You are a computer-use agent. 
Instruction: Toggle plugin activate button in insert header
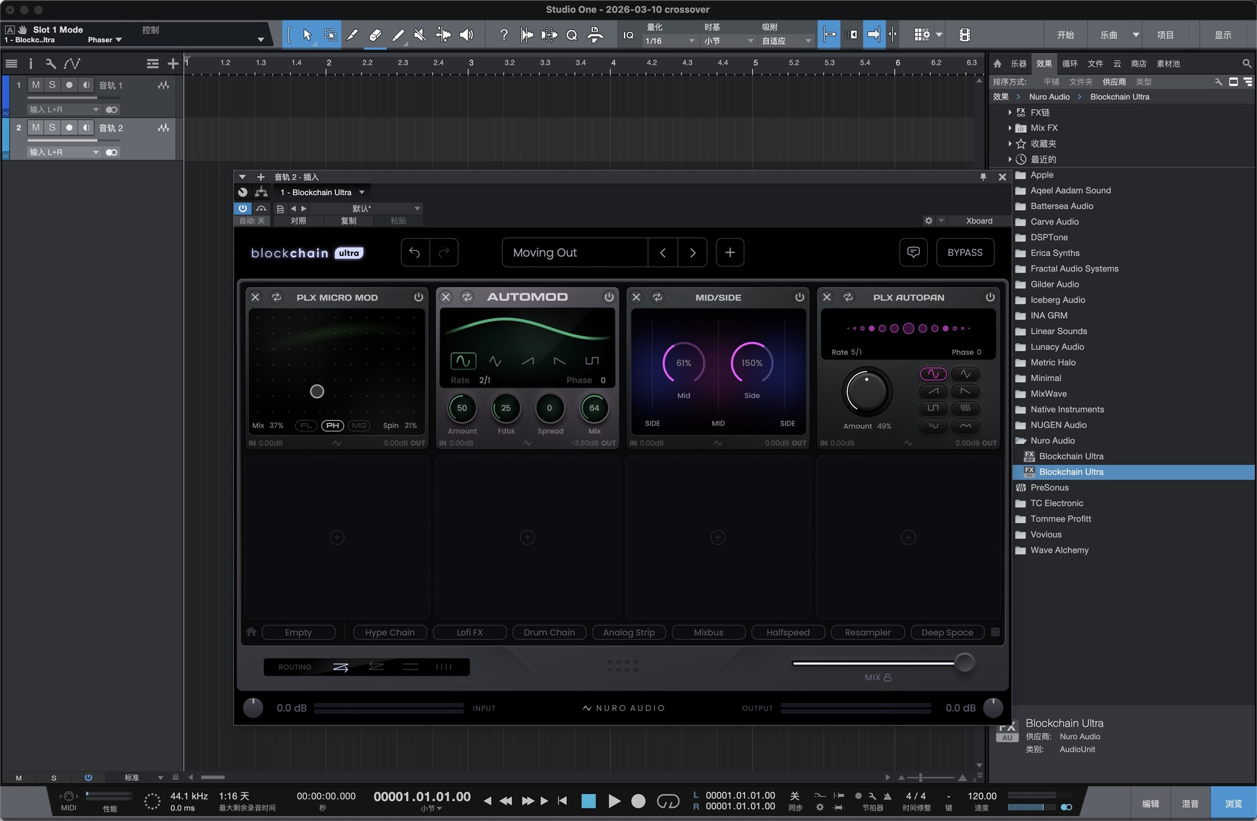pos(242,208)
